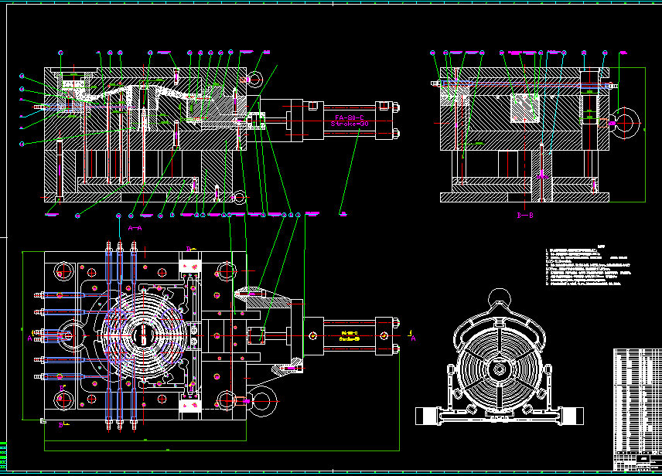
Task: Select the yellow cylinder label in plan view
Action: pos(349,336)
